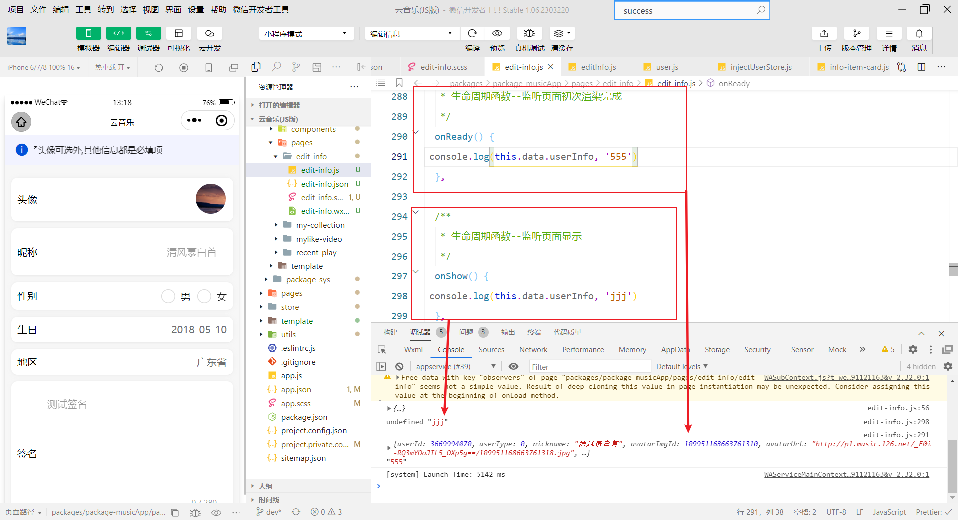The height and width of the screenshot is (520, 958).
Task: Click the explorer files icon
Action: (x=256, y=67)
